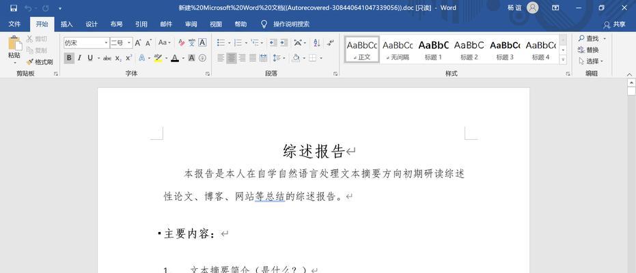Click the vertical scrollbar up arrow
The image size is (636, 273).
point(631,82)
